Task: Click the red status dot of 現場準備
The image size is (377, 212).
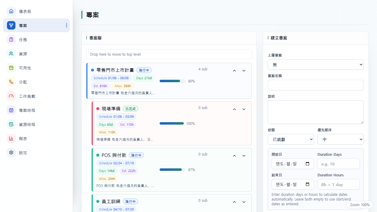Action: point(98,109)
